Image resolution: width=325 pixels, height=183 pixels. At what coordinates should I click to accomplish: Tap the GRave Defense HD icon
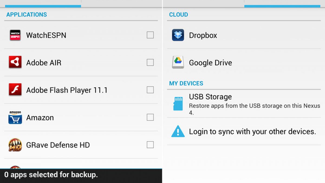(x=15, y=145)
